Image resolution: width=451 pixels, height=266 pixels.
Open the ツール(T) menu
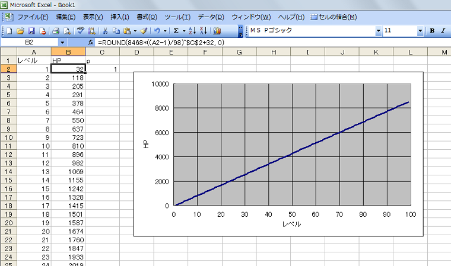(x=177, y=17)
